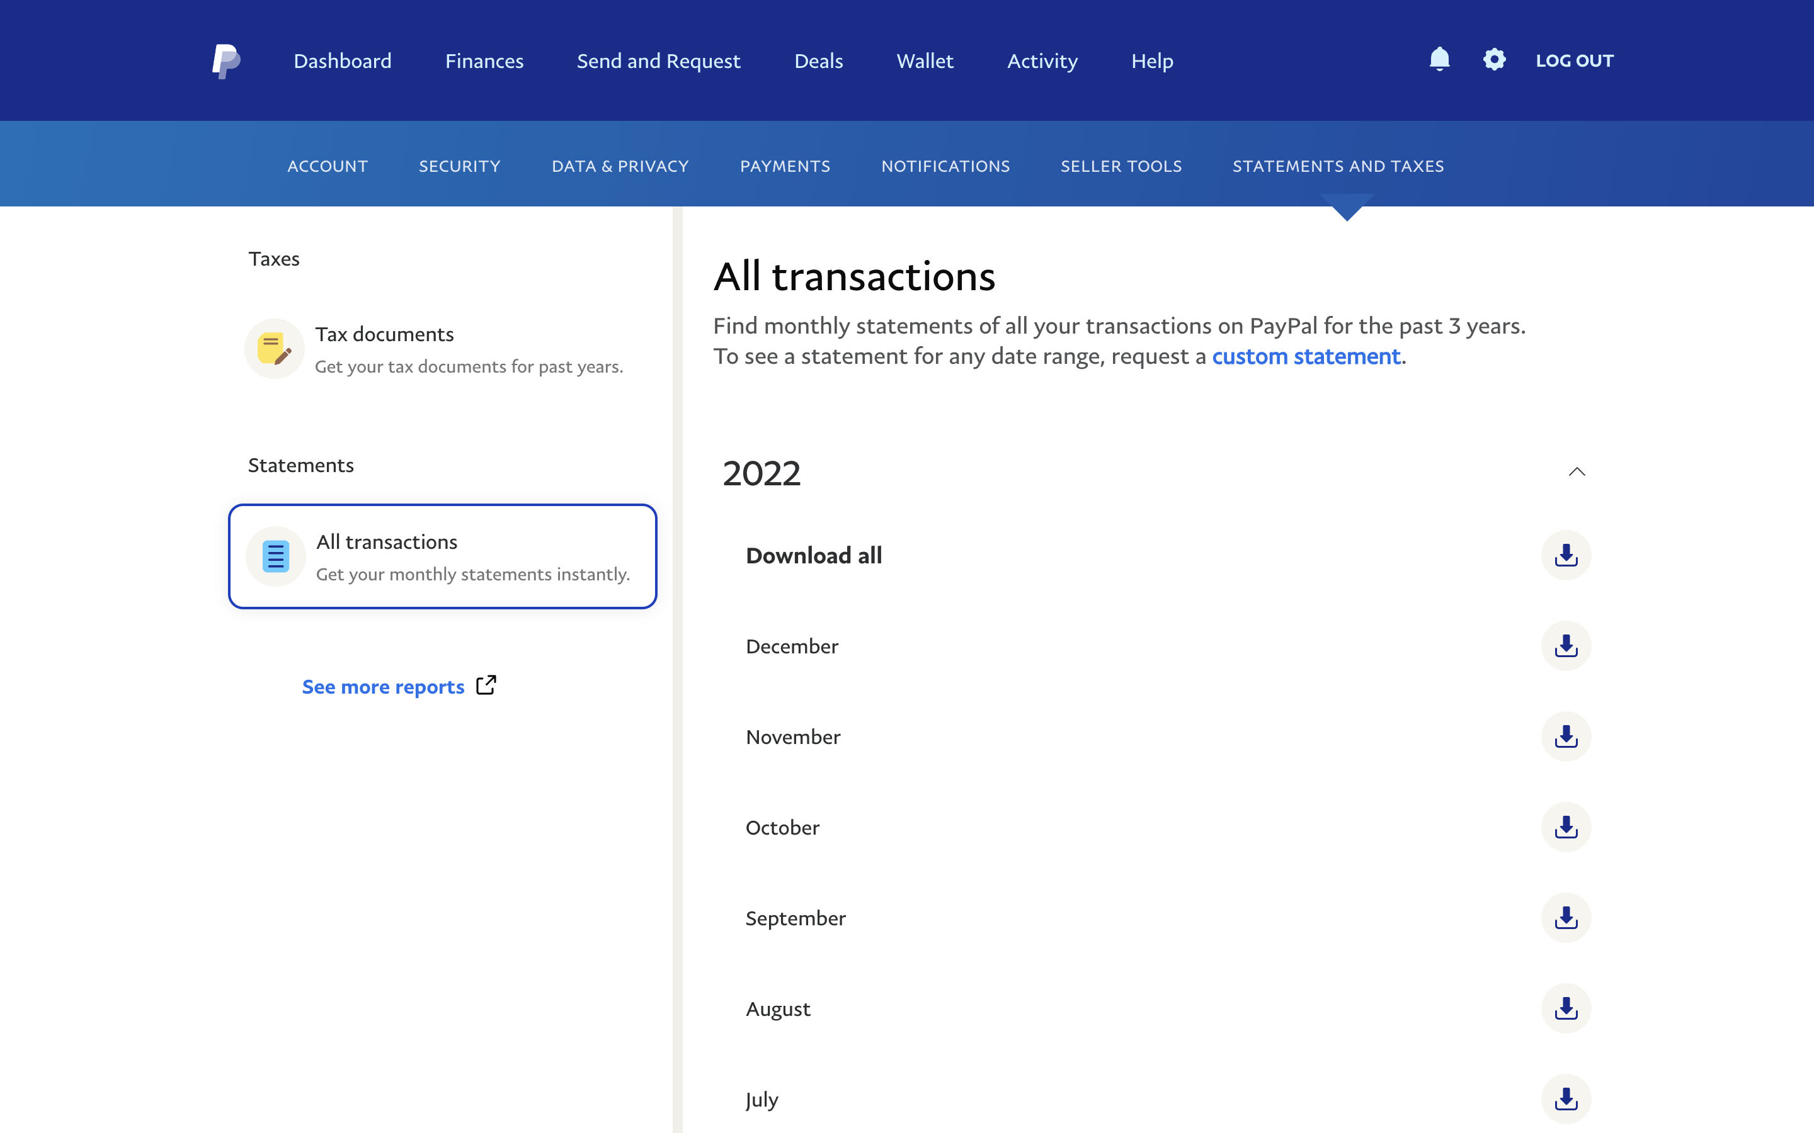Collapse the 2022 section chevron
1814x1133 pixels.
click(1577, 472)
